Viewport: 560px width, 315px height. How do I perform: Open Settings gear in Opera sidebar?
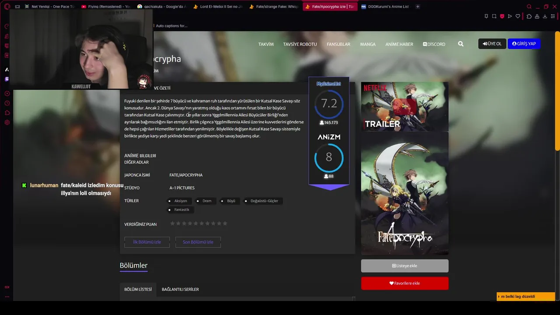[x=7, y=122]
